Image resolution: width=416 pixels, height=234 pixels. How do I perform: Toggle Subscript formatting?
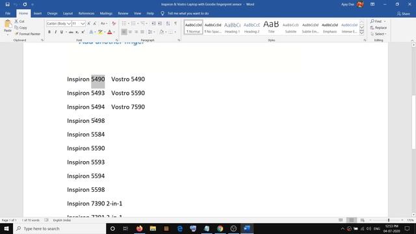[x=77, y=32]
